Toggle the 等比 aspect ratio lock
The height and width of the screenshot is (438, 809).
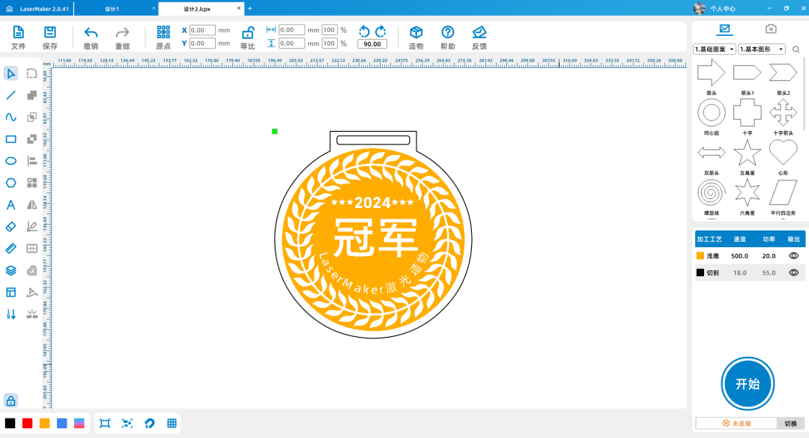pos(247,32)
